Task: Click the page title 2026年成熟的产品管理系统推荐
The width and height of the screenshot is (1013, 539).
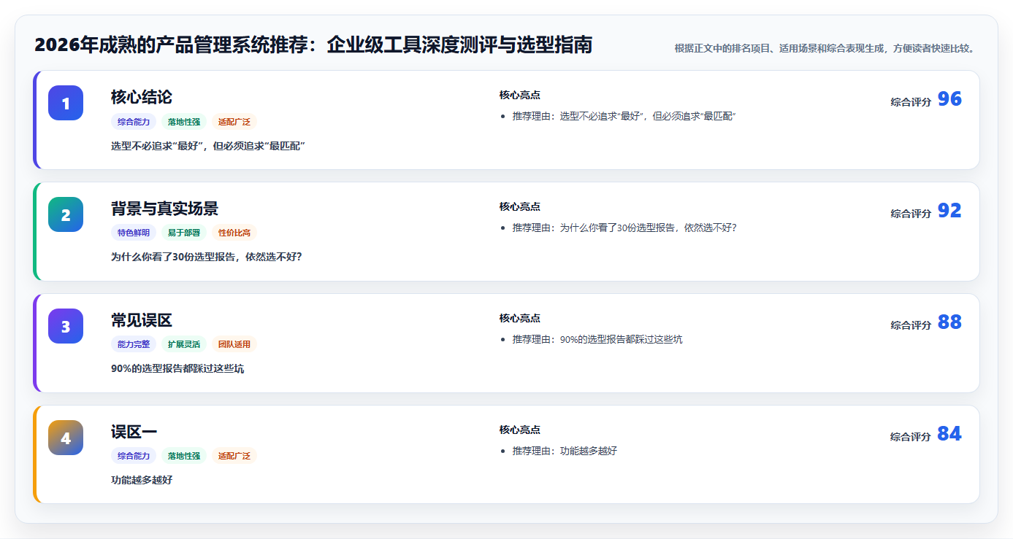Action: [x=313, y=45]
